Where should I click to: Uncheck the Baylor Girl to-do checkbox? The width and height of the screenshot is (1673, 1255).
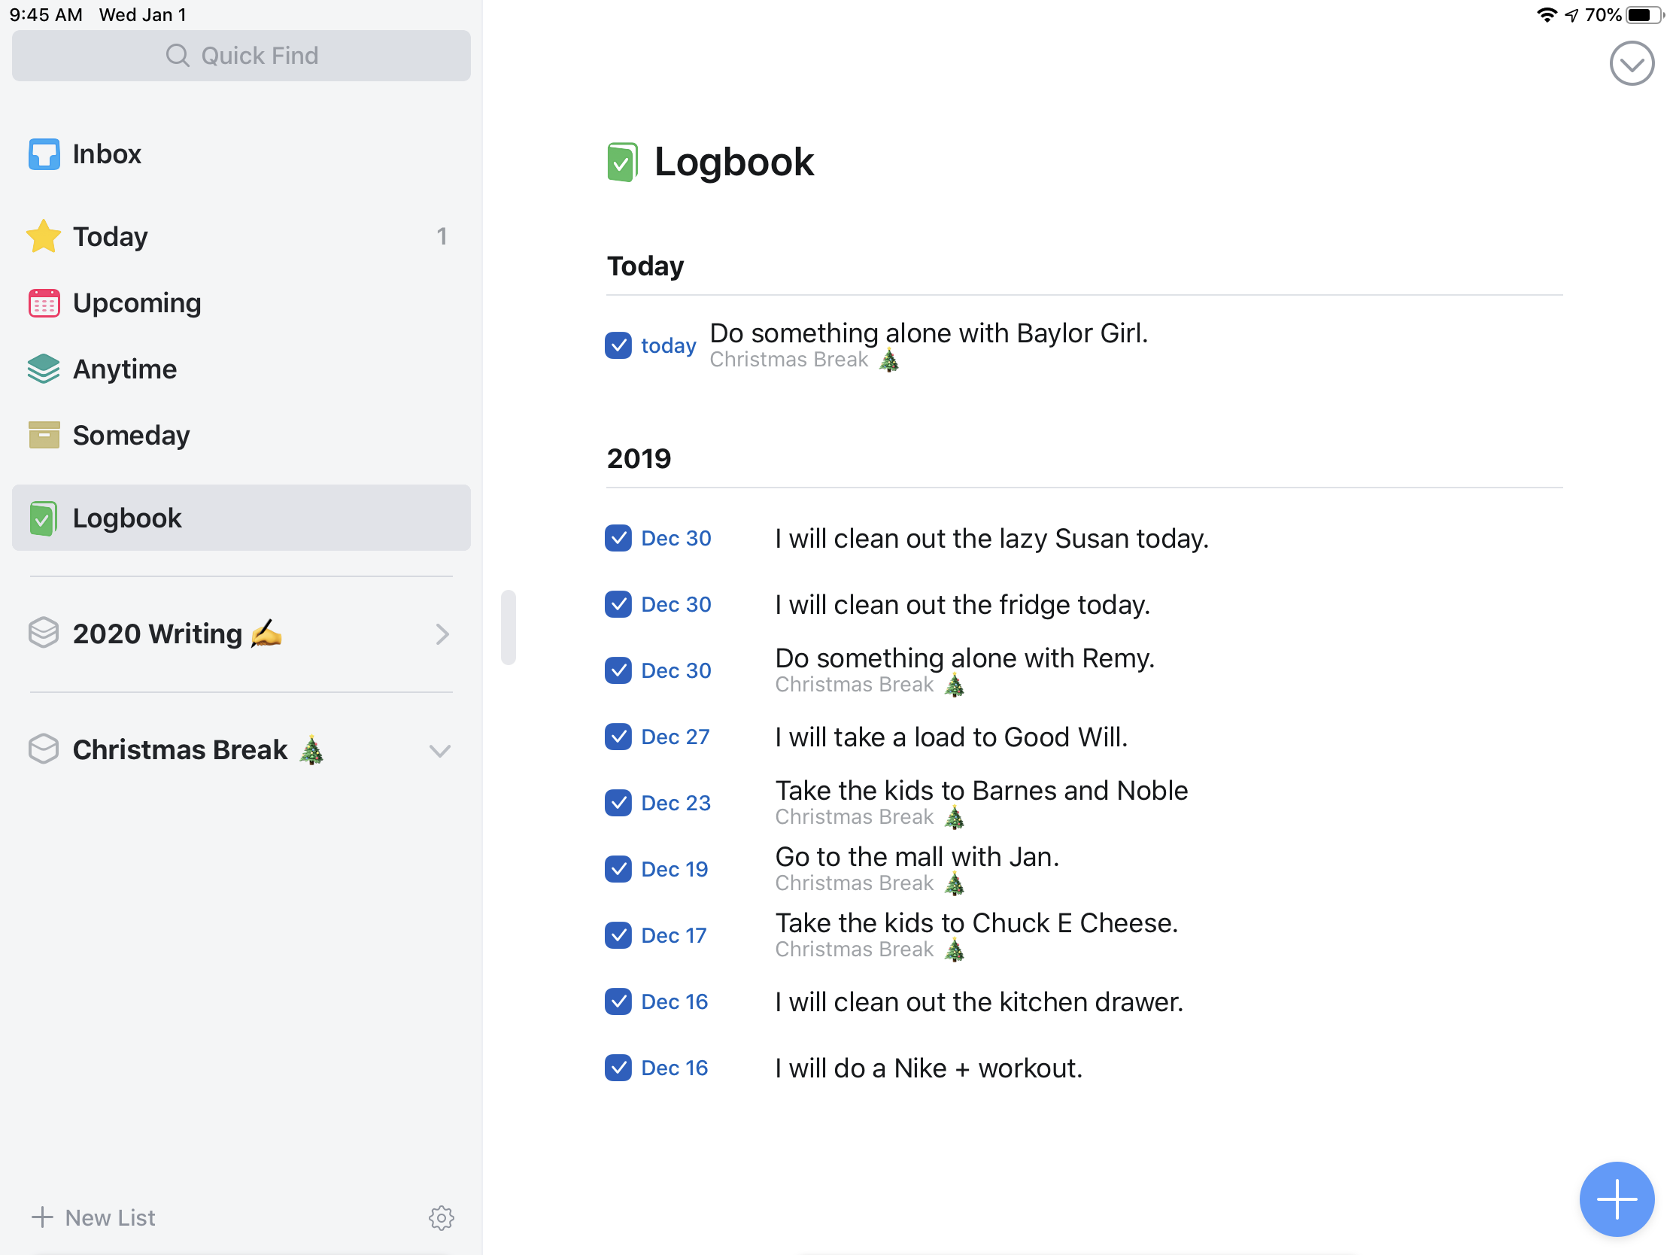[618, 345]
